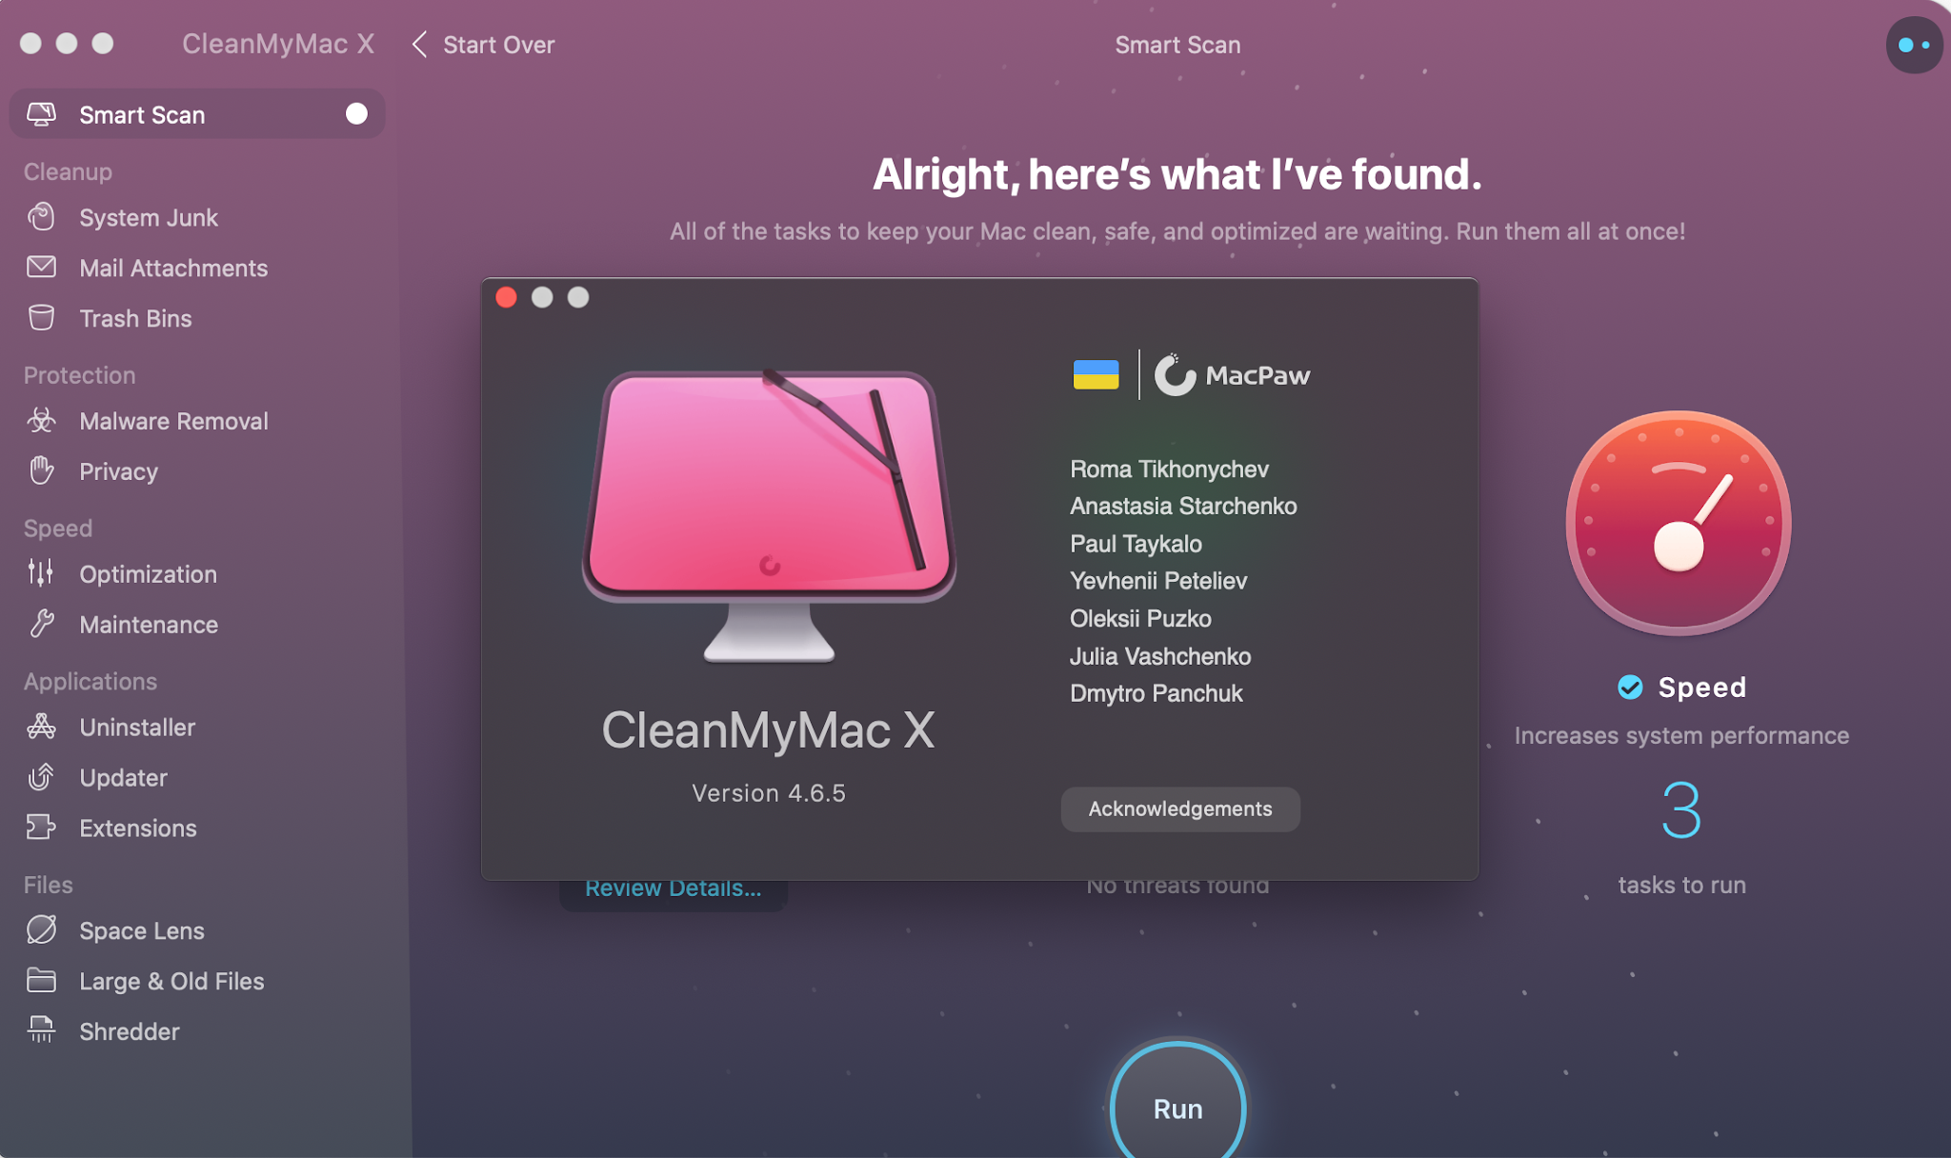Click the name Paul Taykalo

[x=1136, y=544]
